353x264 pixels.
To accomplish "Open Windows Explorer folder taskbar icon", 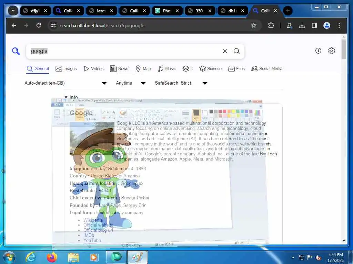I will point(73,257).
